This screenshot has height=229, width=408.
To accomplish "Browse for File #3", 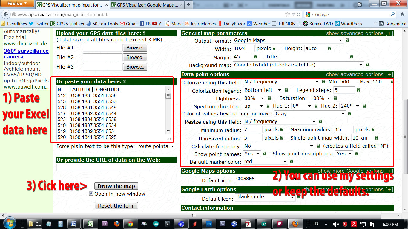I will (135, 67).
